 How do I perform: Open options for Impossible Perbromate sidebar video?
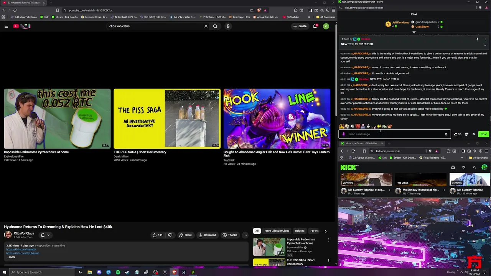tap(328, 240)
